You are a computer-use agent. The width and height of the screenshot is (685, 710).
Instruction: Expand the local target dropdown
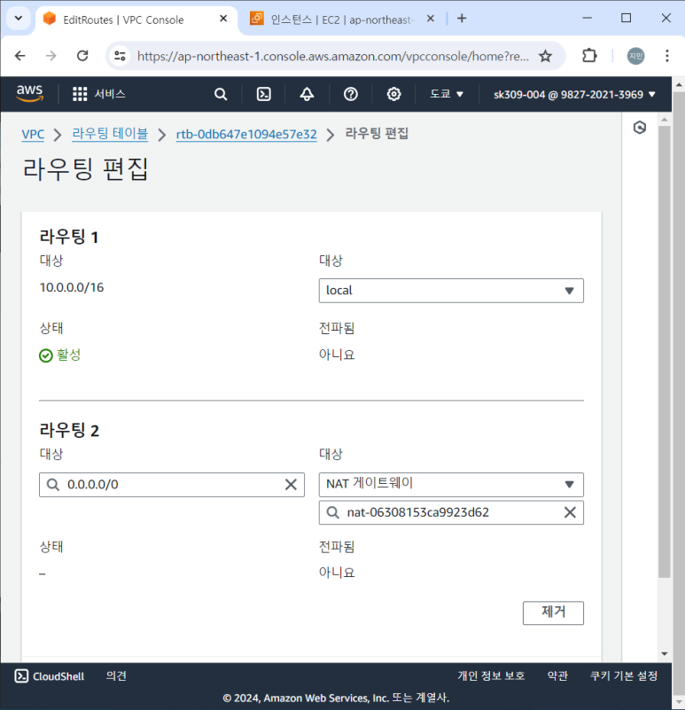coord(451,291)
